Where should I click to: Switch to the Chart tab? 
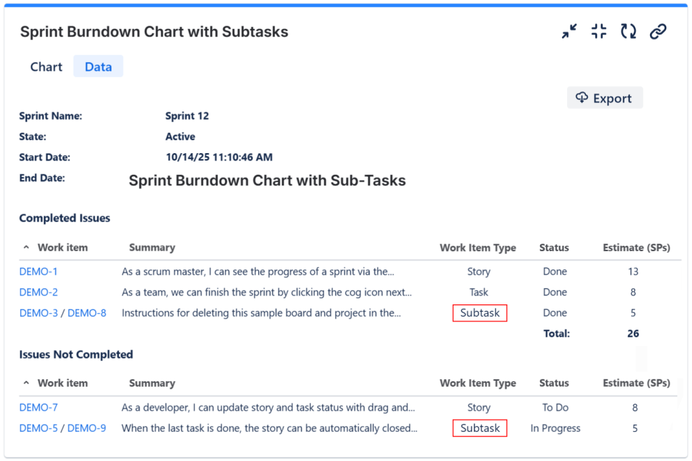click(x=46, y=67)
